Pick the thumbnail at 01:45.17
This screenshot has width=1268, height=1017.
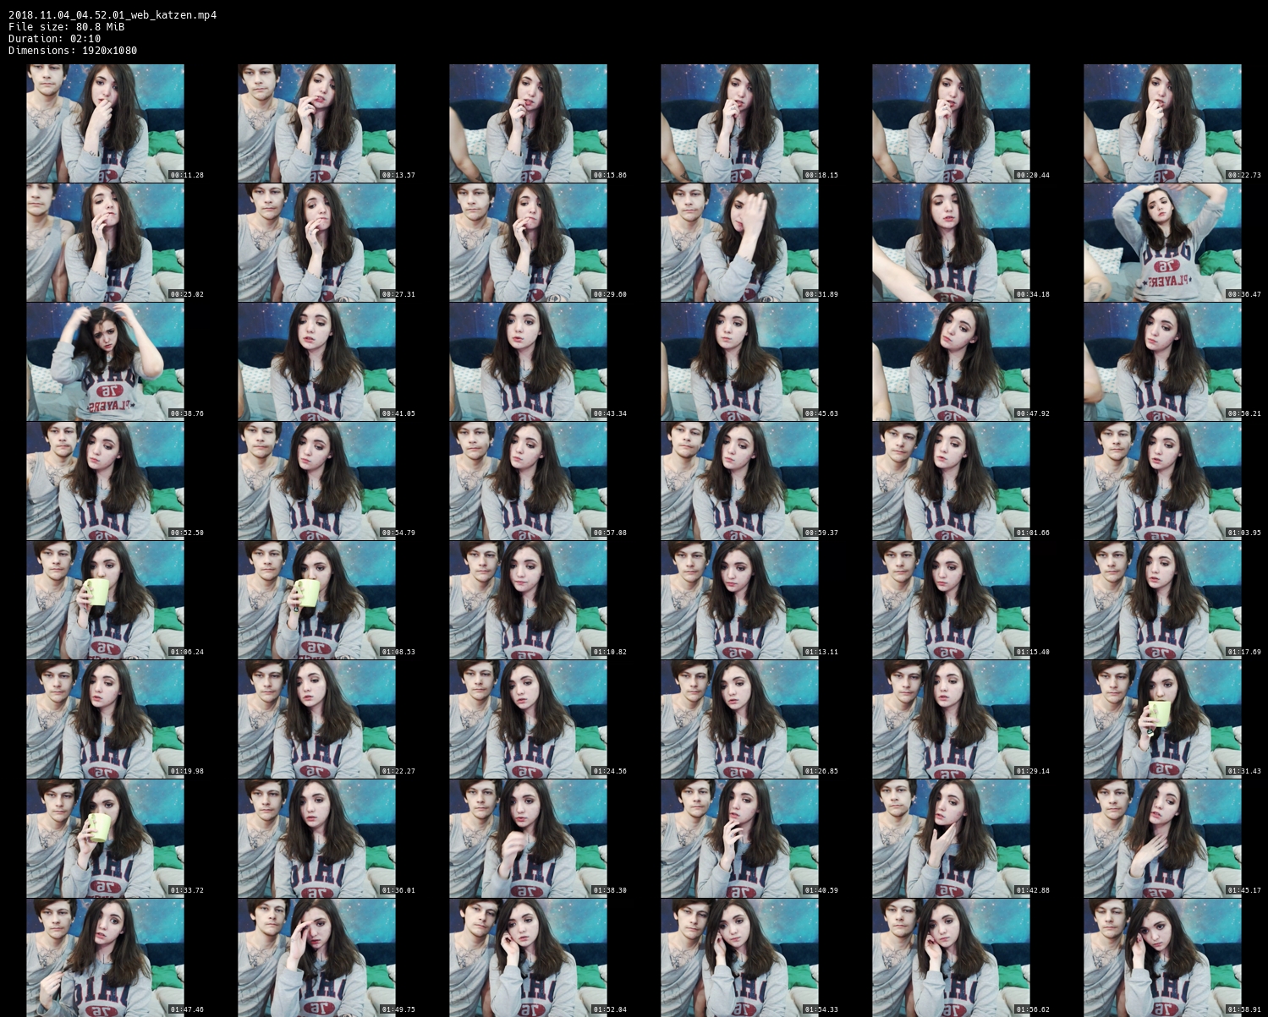pos(1162,839)
